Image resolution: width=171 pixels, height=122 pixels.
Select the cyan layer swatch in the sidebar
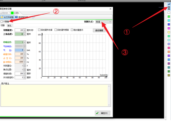coord(169,20)
